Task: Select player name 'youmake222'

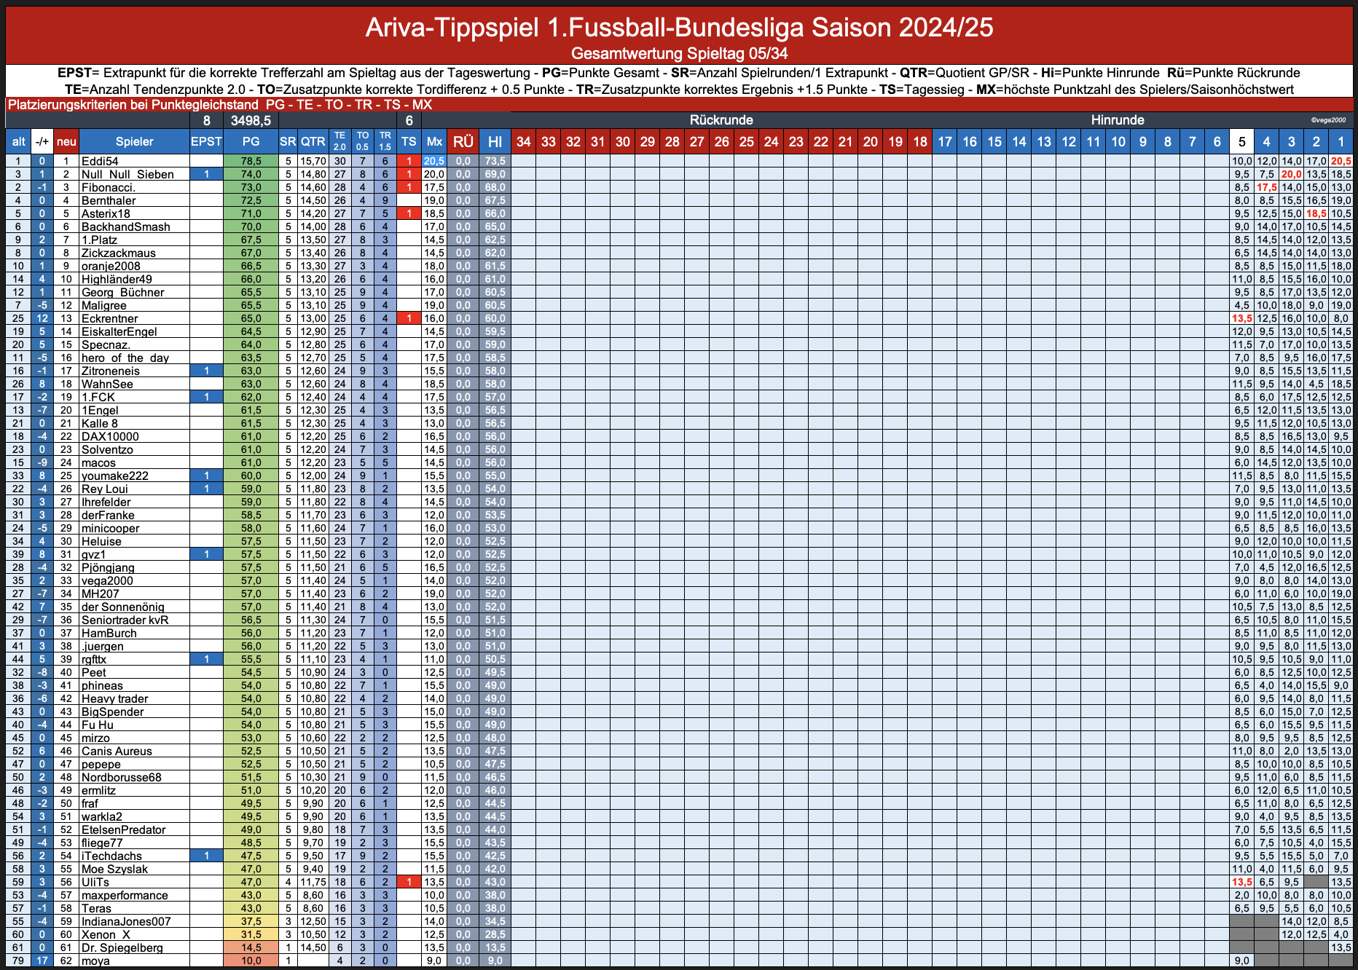Action: click(114, 476)
